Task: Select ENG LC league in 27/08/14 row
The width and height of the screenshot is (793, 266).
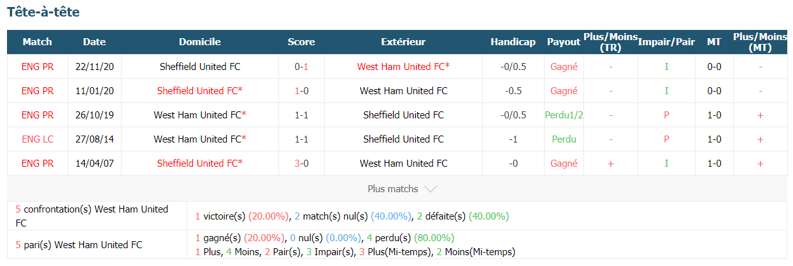Action: (38, 139)
